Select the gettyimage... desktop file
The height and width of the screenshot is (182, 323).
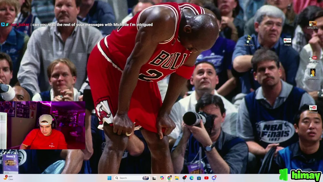click(x=313, y=74)
